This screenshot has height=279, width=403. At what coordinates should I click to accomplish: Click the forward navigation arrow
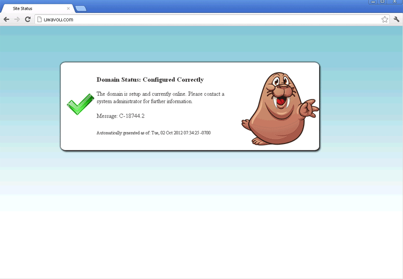17,19
